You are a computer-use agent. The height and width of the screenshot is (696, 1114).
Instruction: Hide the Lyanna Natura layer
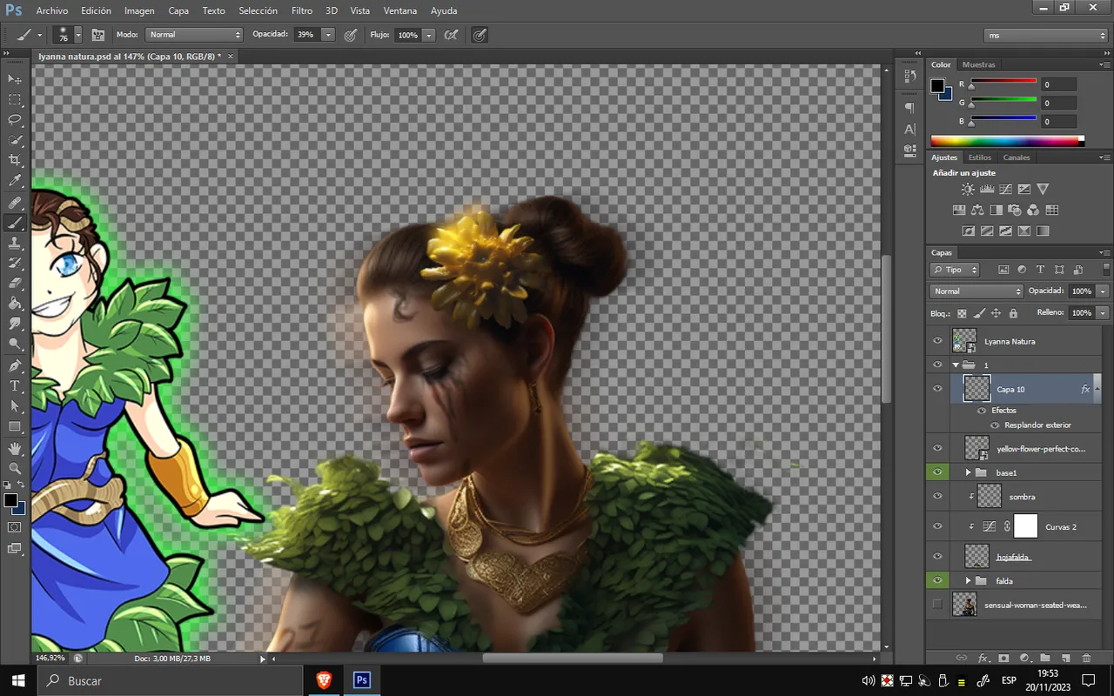(937, 341)
